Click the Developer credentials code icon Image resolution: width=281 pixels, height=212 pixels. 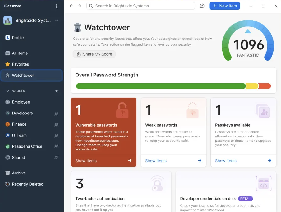click(x=264, y=183)
